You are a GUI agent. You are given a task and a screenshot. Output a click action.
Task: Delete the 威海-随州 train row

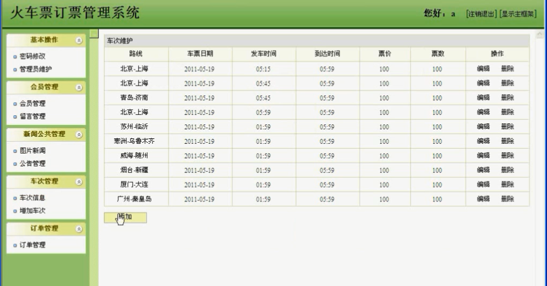(508, 156)
